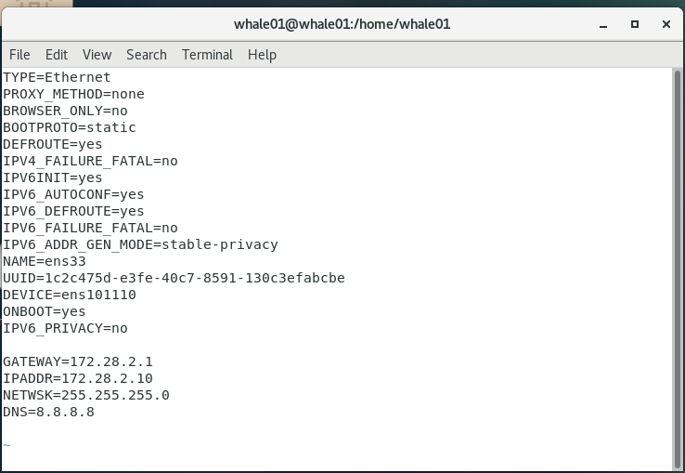Close the terminal window

(666, 24)
